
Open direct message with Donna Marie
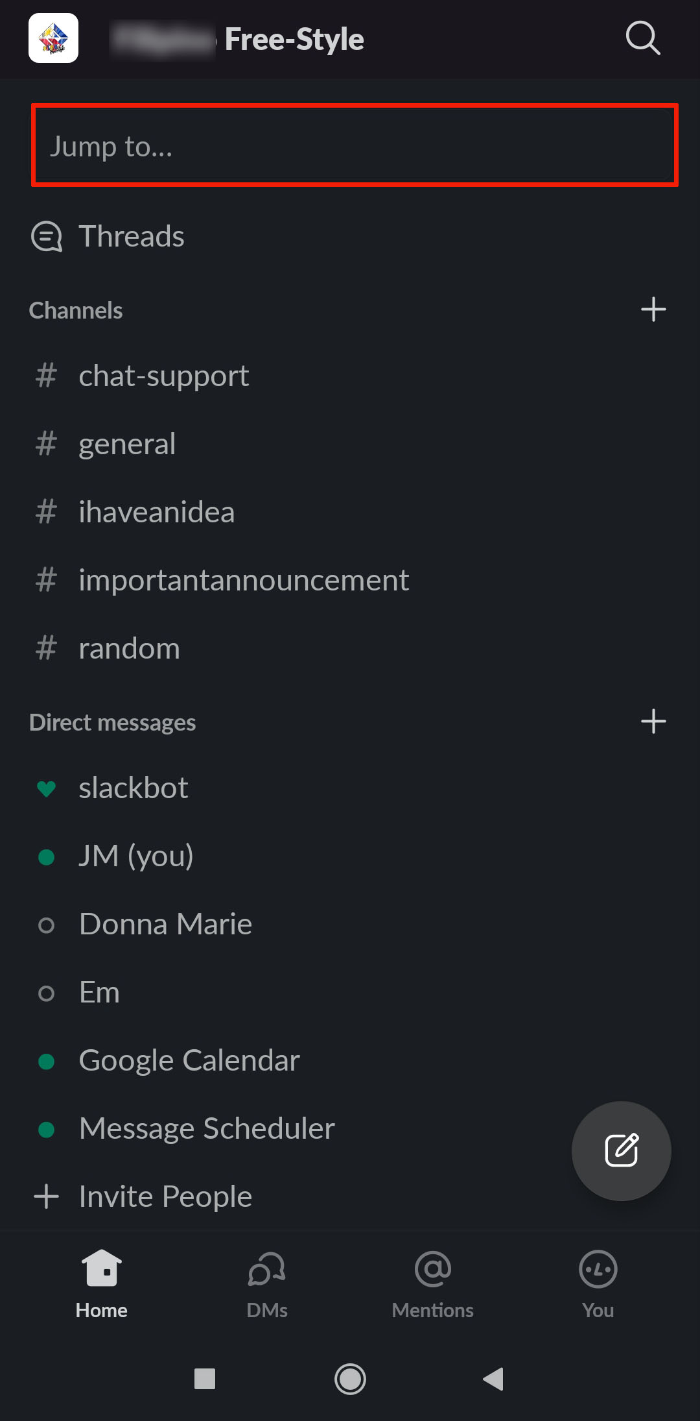165,924
